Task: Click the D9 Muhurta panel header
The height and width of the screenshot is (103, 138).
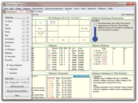Action: [x=69, y=18]
